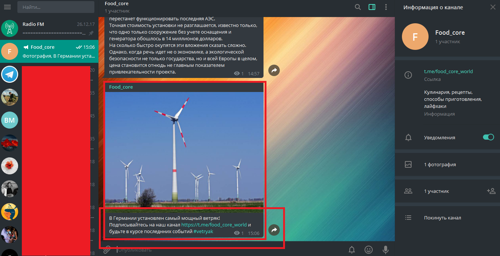The width and height of the screenshot is (500, 256).
Task: Open the hamburger main menu
Action: (7, 7)
